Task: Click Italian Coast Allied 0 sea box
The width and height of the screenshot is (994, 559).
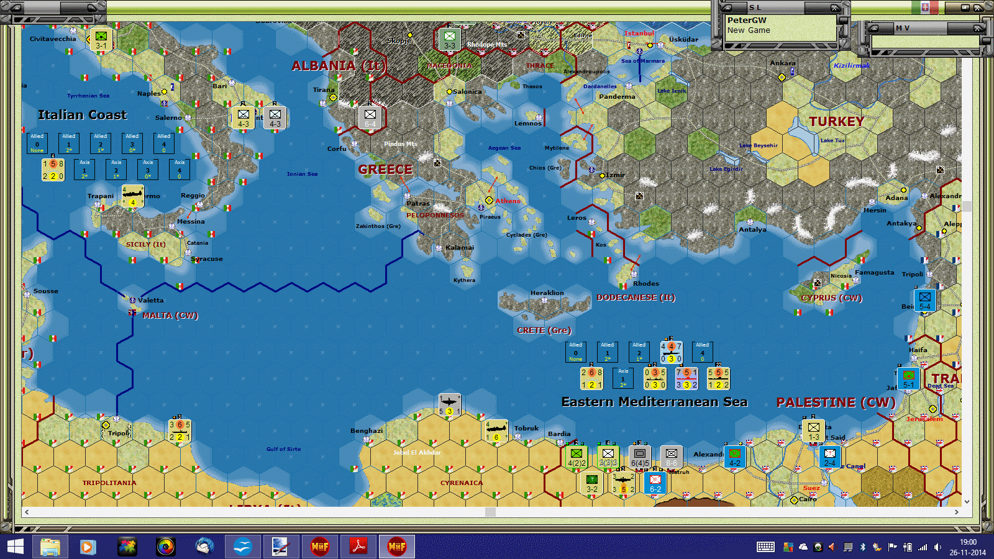Action: (x=37, y=143)
